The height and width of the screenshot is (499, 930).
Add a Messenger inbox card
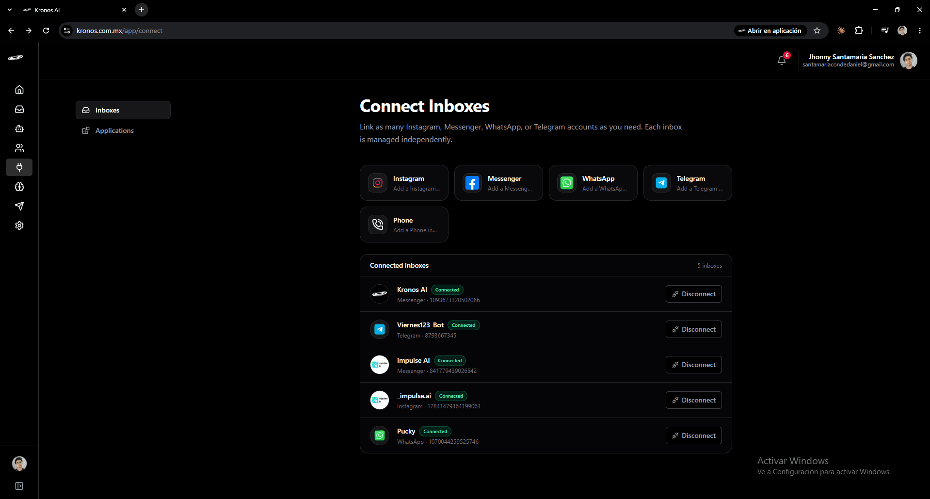coord(498,183)
